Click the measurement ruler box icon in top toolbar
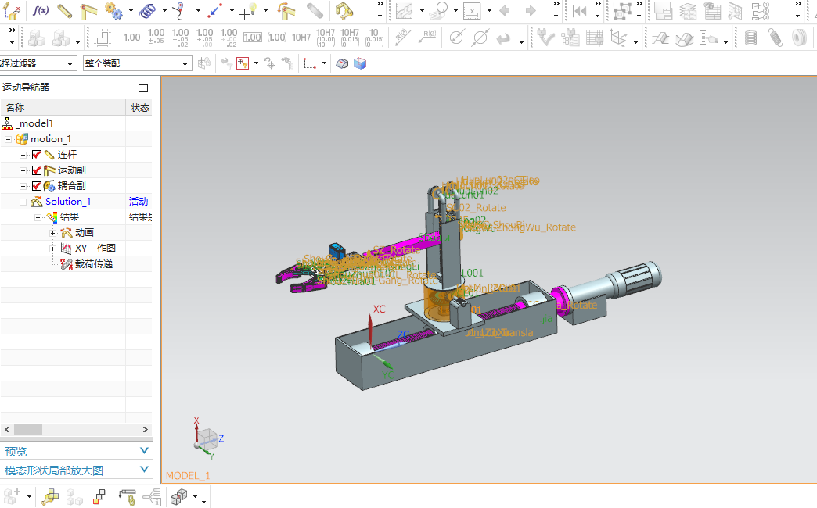Screen dimensions: 817x508 [472, 11]
